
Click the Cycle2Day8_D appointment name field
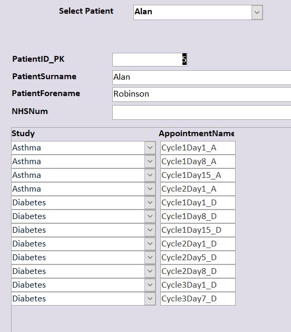(x=198, y=271)
